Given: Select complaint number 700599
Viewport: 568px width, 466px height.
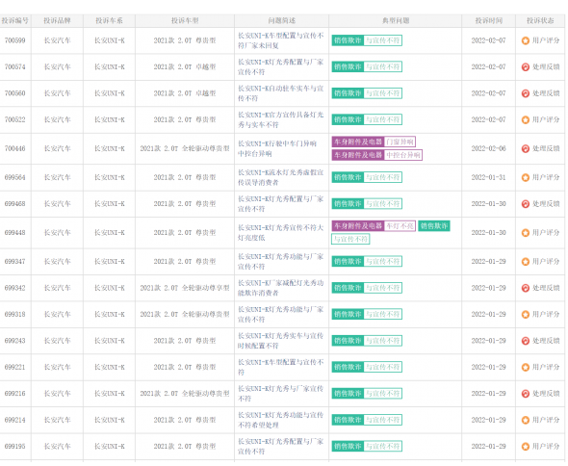Looking at the screenshot, I should click(x=14, y=40).
